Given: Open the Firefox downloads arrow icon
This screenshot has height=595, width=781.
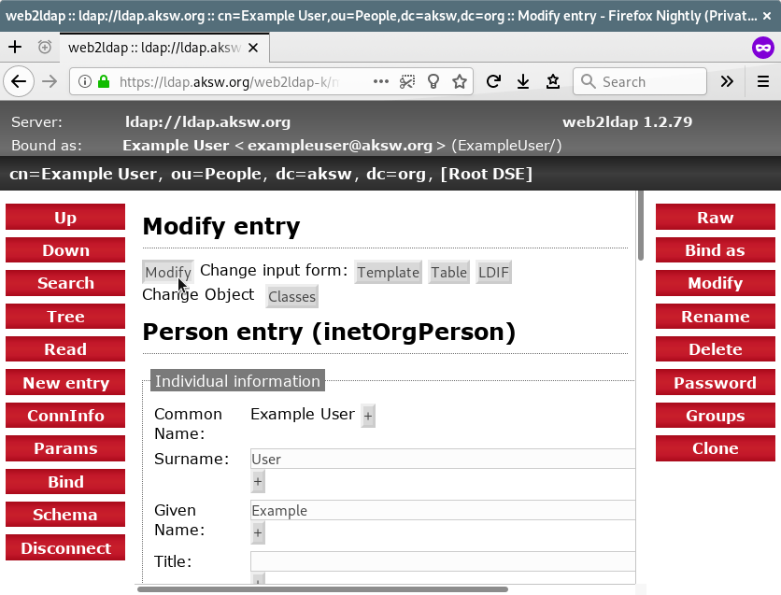Looking at the screenshot, I should point(523,81).
